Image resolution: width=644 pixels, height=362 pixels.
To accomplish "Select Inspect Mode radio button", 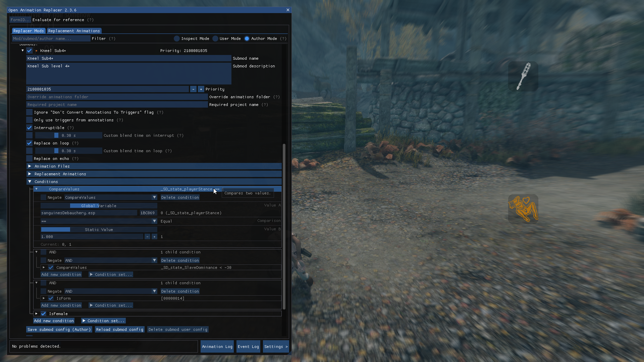I will click(177, 39).
